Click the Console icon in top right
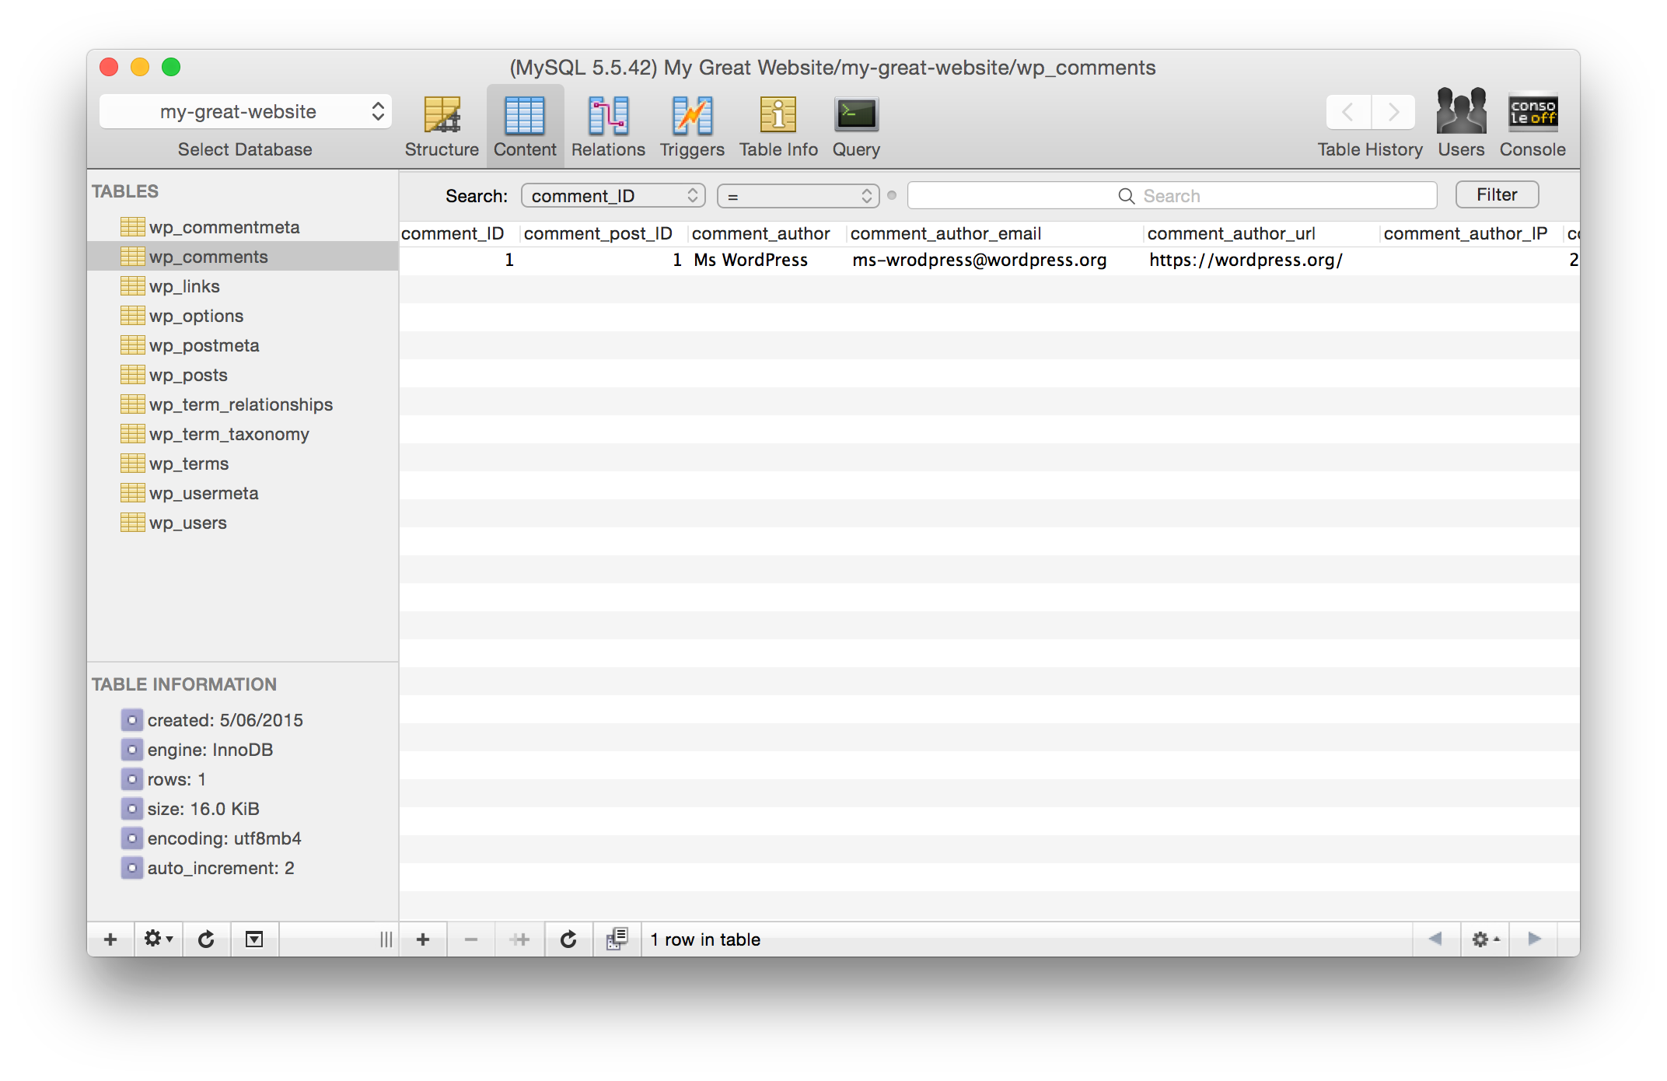The height and width of the screenshot is (1081, 1667). (x=1533, y=110)
